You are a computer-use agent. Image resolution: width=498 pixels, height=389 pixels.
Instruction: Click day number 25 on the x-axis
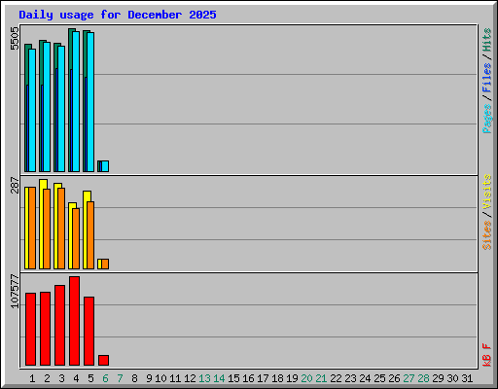coord(379,378)
